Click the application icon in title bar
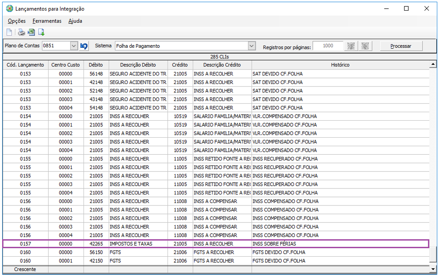The image size is (439, 275). click(x=9, y=9)
